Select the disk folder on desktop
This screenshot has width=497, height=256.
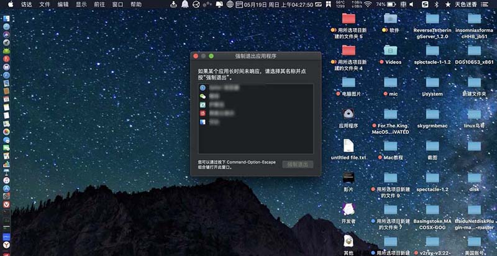pyautogui.click(x=474, y=178)
